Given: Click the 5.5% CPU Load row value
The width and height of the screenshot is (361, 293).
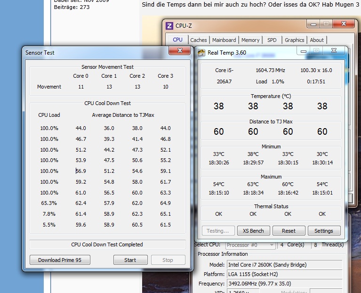Looking at the screenshot, I should pyautogui.click(x=49, y=225).
